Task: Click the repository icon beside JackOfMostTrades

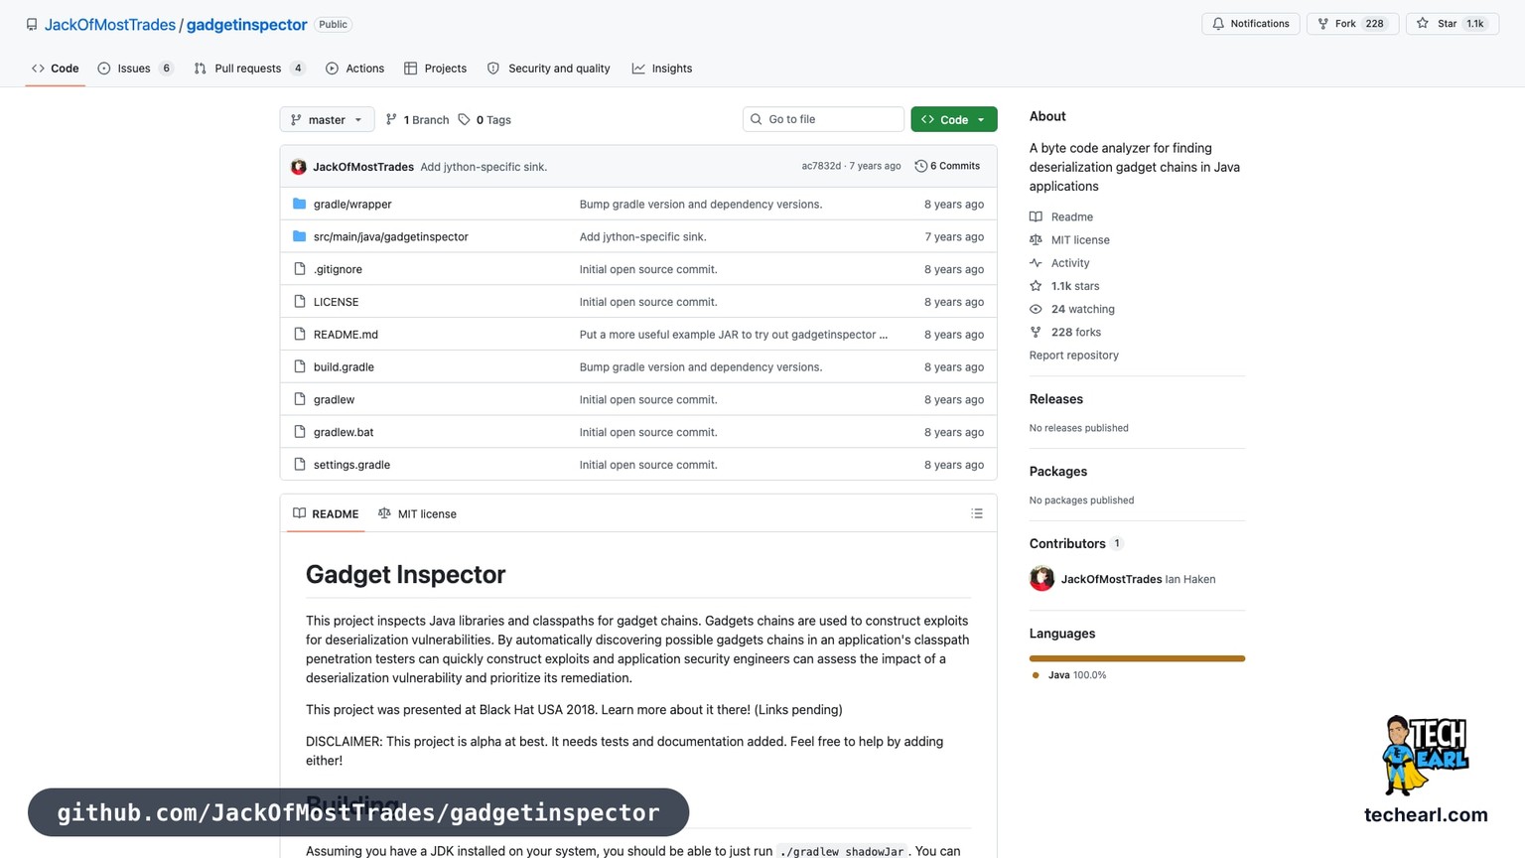Action: (32, 24)
